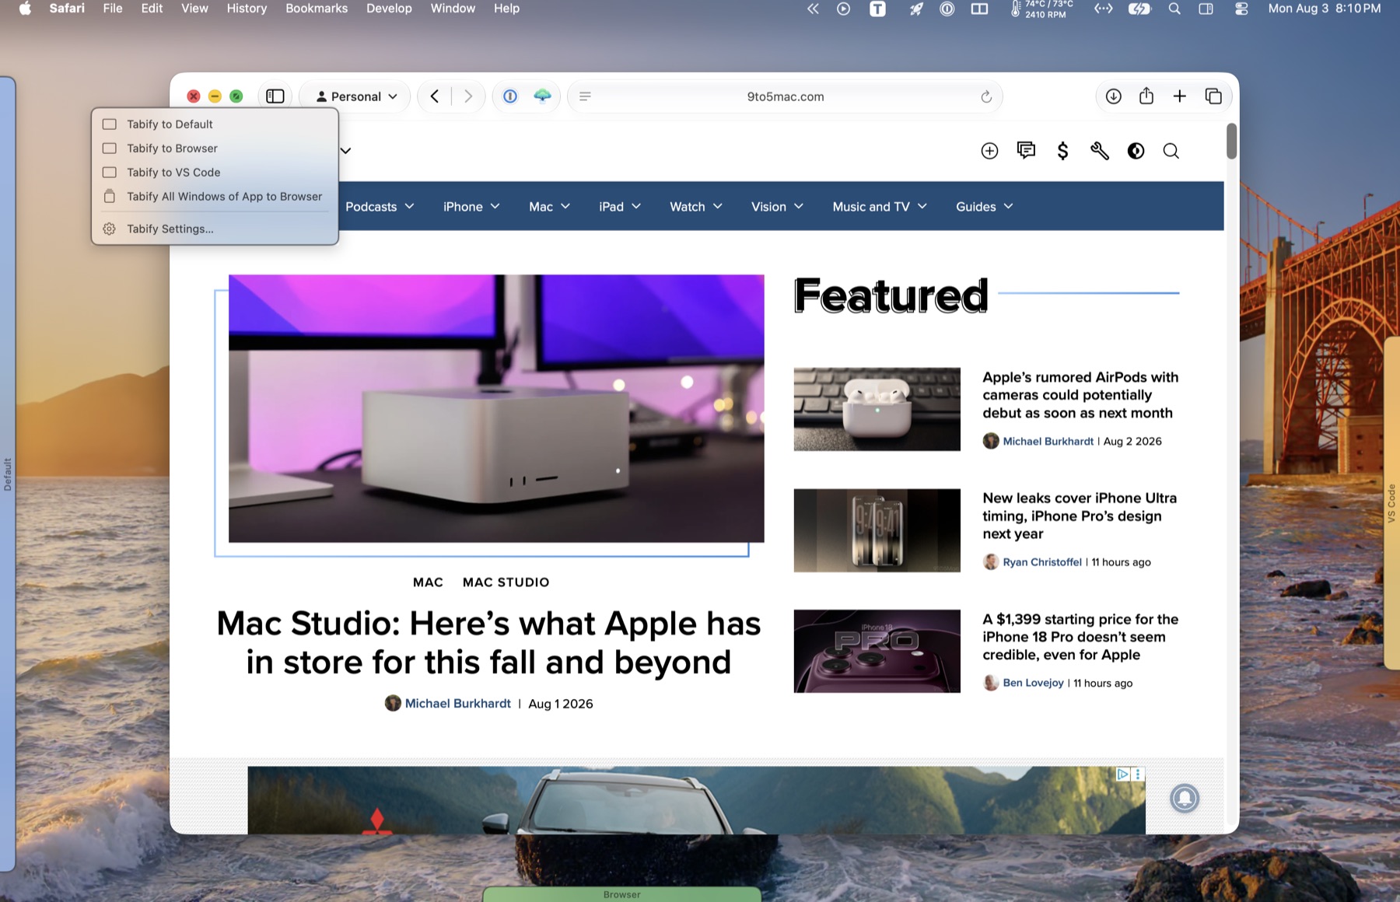Viewport: 1400px width, 902px height.
Task: Switch to the Default Tabify side tab
Action: click(8, 474)
